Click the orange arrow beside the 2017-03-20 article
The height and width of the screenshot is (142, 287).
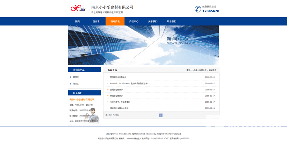pyautogui.click(x=108, y=77)
